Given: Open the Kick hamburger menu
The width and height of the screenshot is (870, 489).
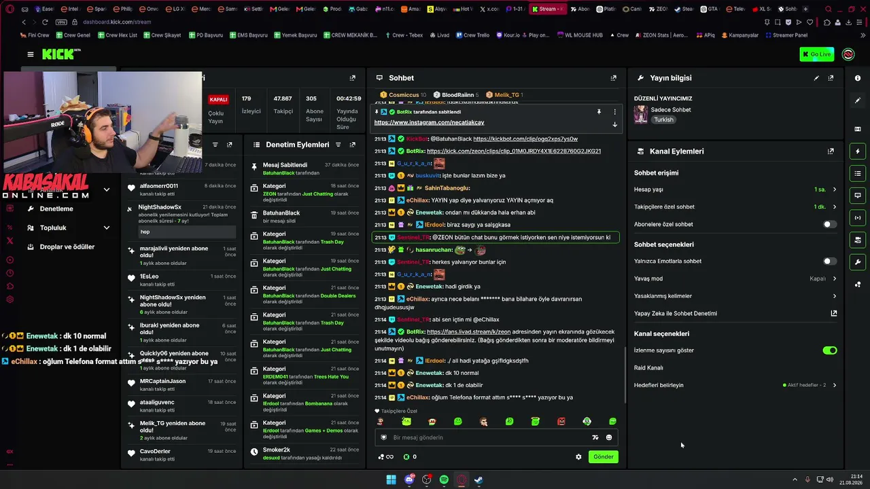Looking at the screenshot, I should tap(30, 54).
